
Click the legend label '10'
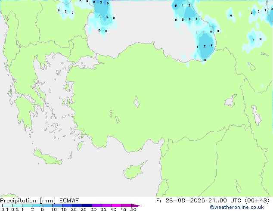[54, 209]
